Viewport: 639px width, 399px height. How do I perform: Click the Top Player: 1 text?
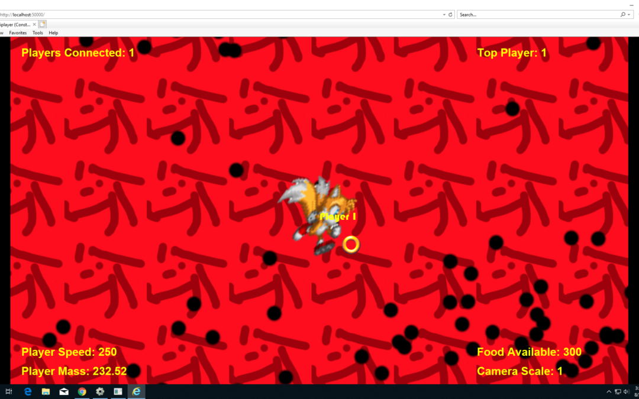[512, 53]
